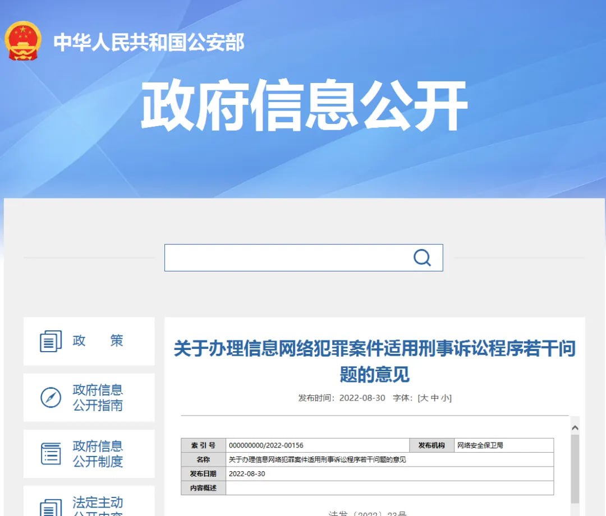Click the list icon for 政府信息公开制度
Viewport: 606px width, 516px height.
(x=50, y=454)
